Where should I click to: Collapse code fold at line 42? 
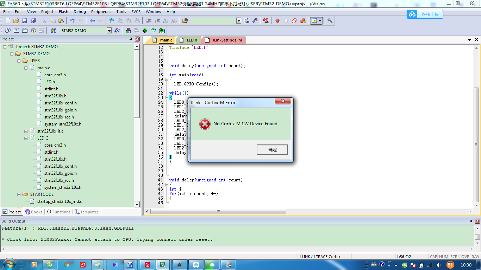click(x=167, y=185)
